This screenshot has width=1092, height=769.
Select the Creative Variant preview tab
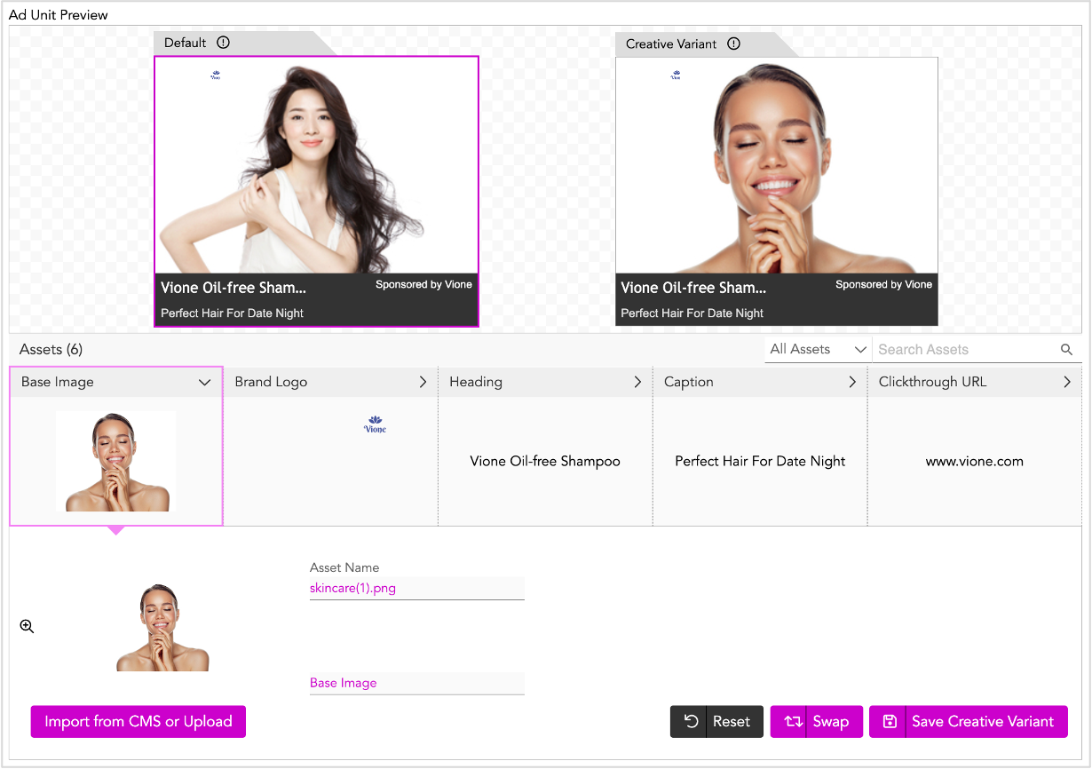pyautogui.click(x=707, y=44)
